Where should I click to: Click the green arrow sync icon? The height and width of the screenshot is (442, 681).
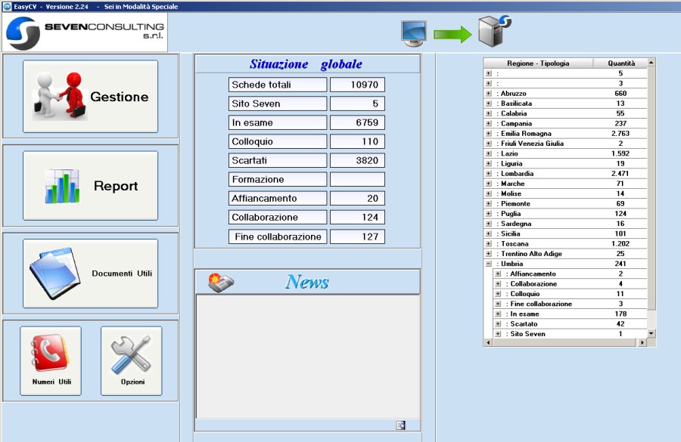coord(452,34)
